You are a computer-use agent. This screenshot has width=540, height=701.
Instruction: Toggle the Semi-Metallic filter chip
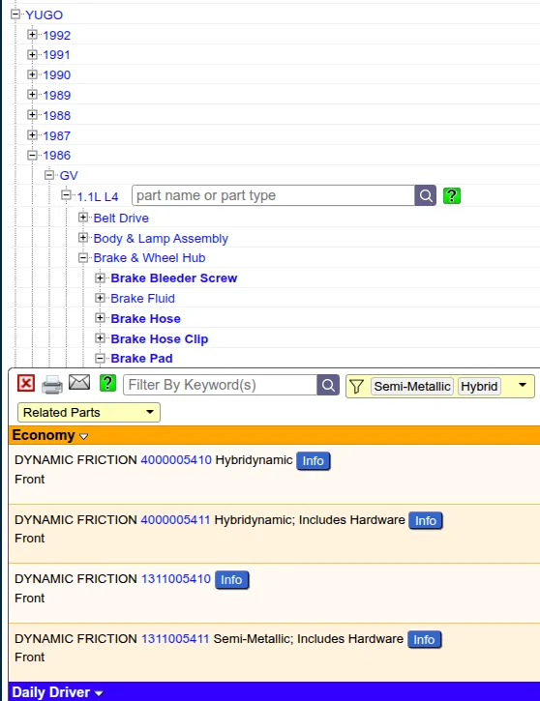click(412, 386)
